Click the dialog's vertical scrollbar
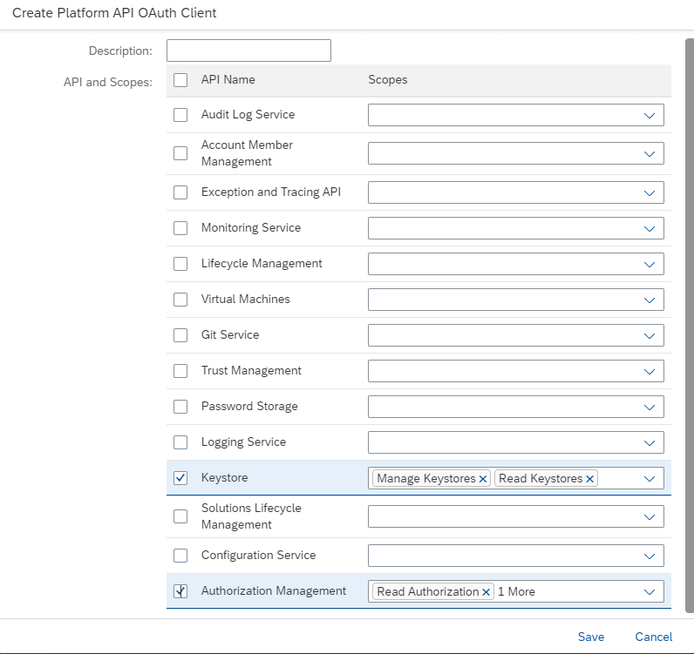Screen dimensions: 694x654 coord(689,326)
